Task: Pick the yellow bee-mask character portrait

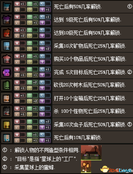Action: pyautogui.click(x=7, y=125)
